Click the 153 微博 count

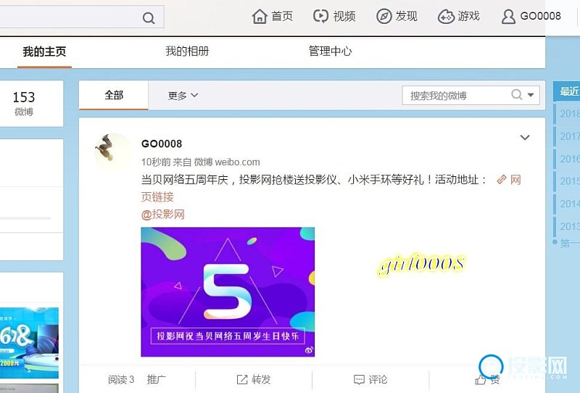click(x=24, y=103)
